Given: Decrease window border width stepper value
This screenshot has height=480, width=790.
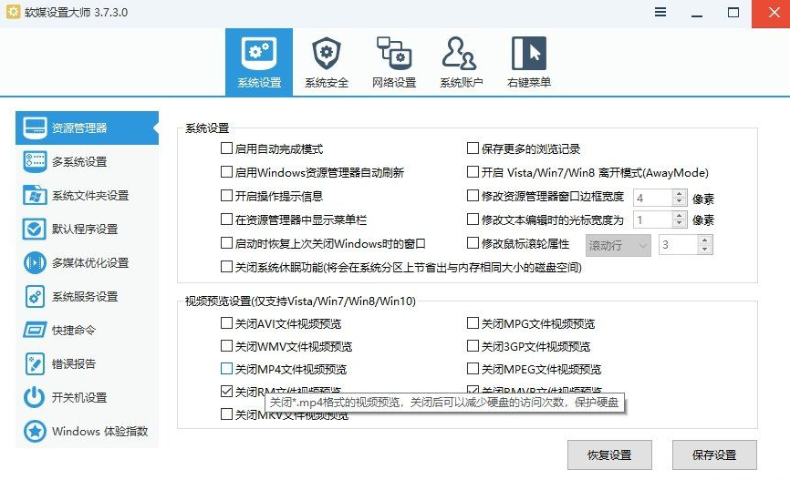Looking at the screenshot, I should pyautogui.click(x=679, y=202).
